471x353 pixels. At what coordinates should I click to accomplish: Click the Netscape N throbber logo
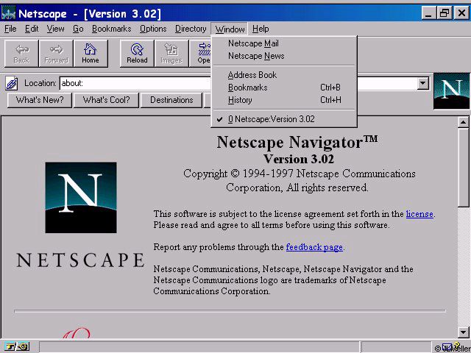451,90
